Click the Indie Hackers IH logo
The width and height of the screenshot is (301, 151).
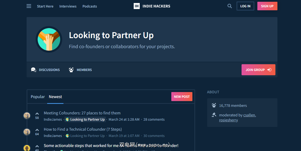tap(137, 6)
